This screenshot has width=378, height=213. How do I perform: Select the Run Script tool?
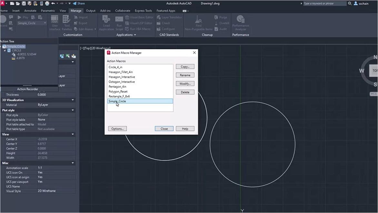click(119, 23)
